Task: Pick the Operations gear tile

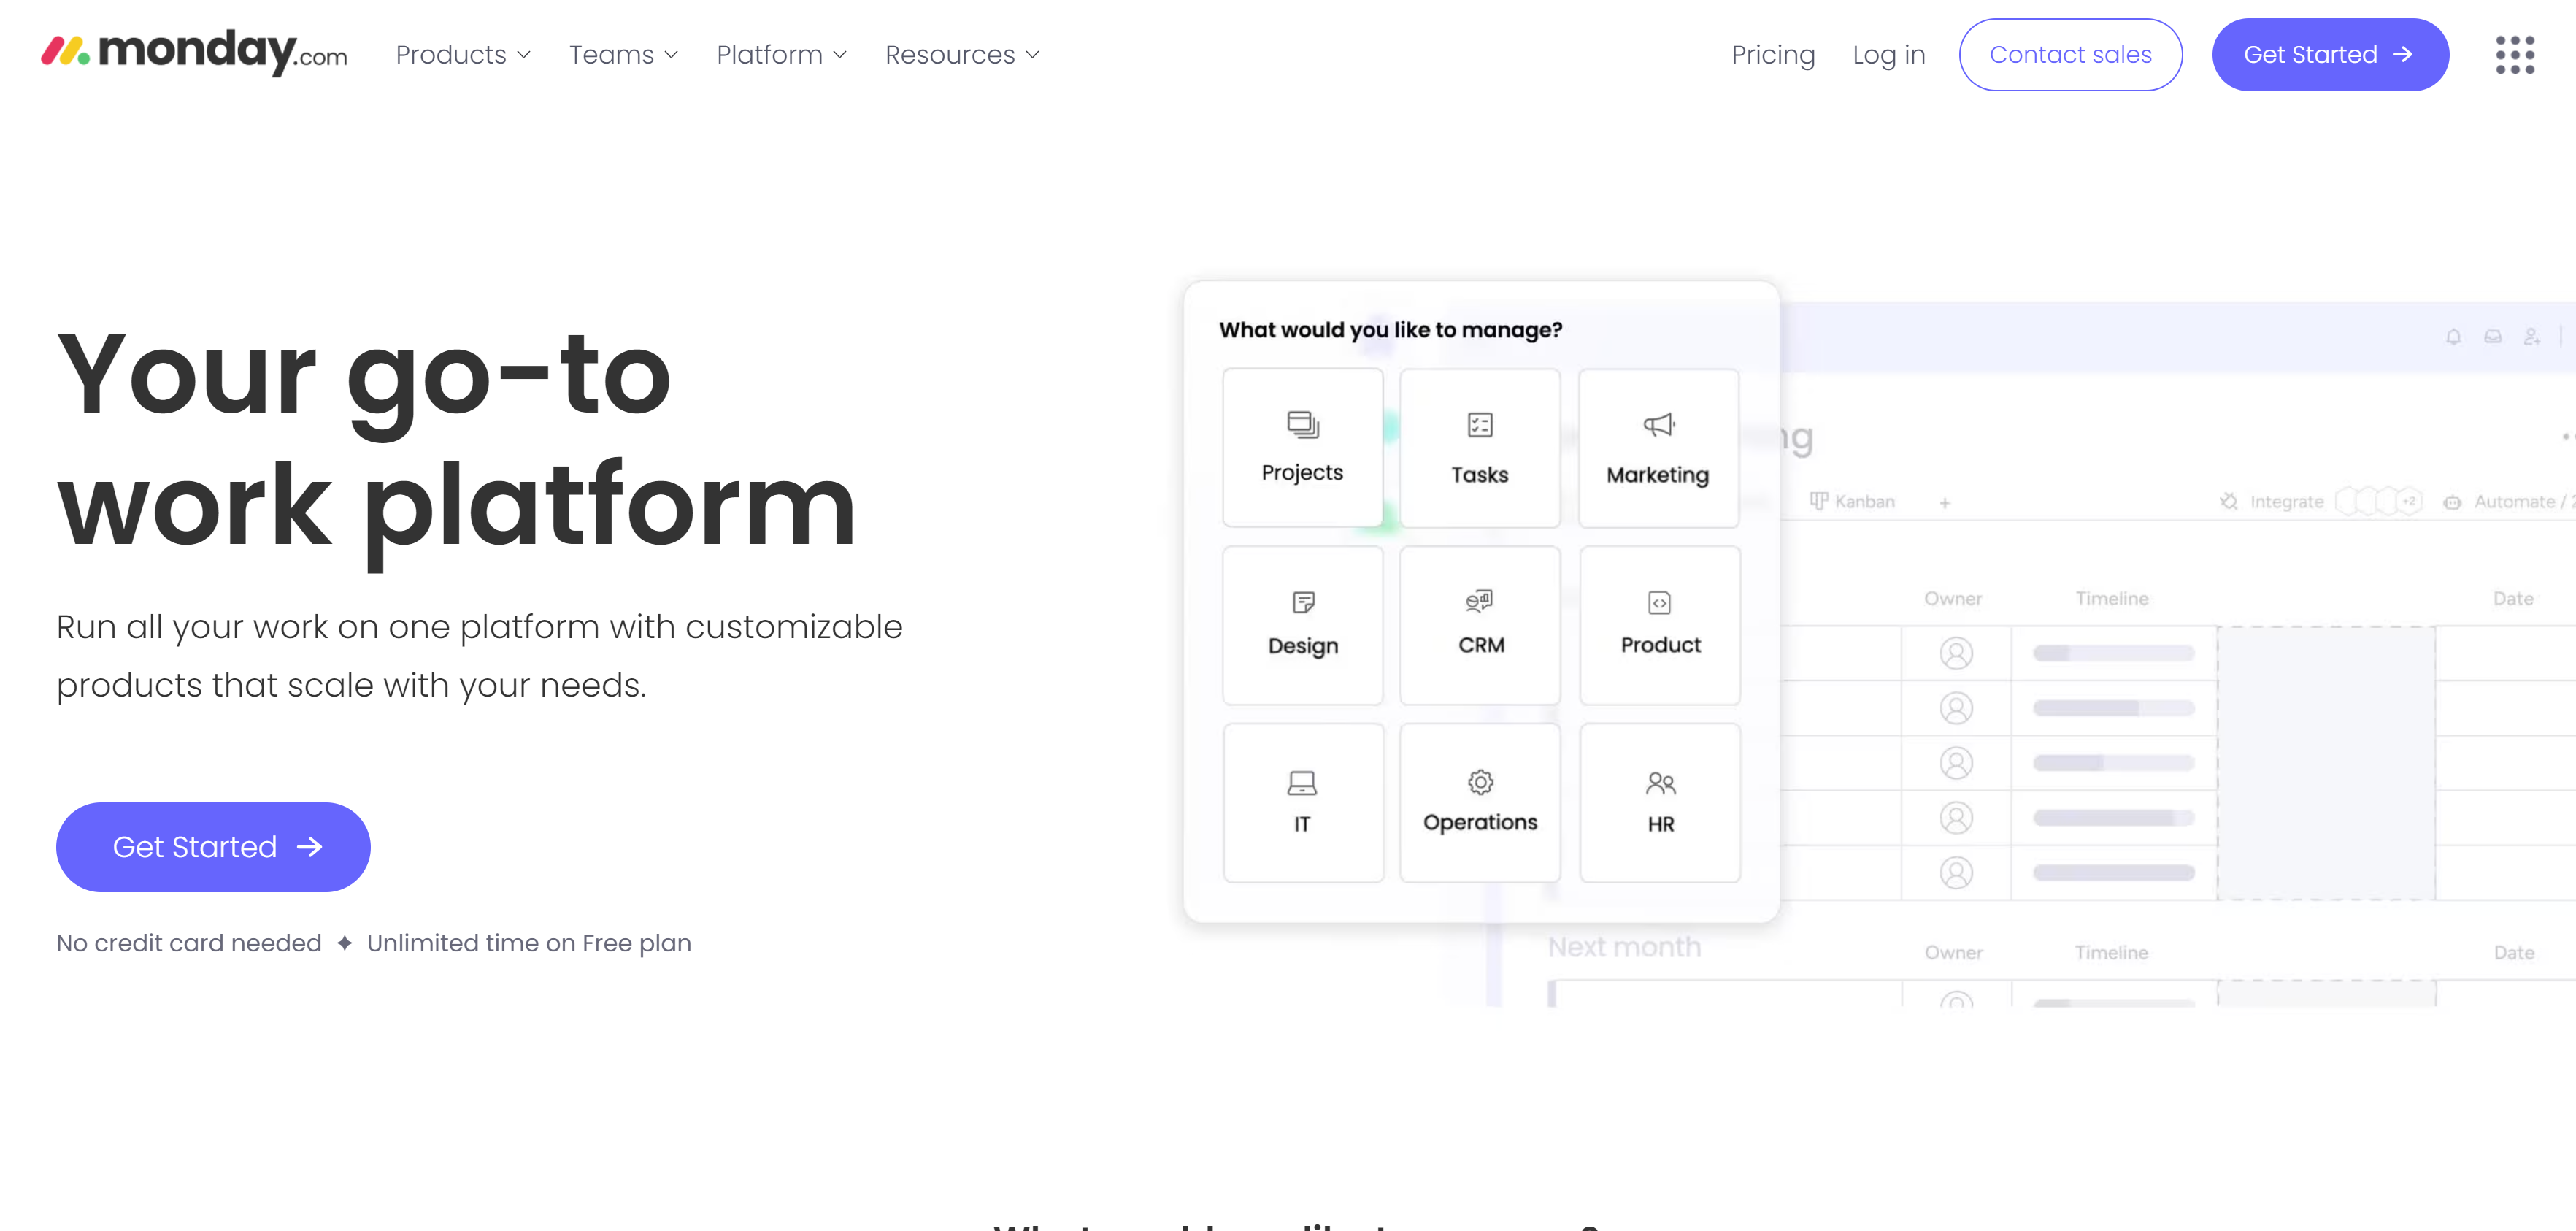Action: (x=1479, y=803)
